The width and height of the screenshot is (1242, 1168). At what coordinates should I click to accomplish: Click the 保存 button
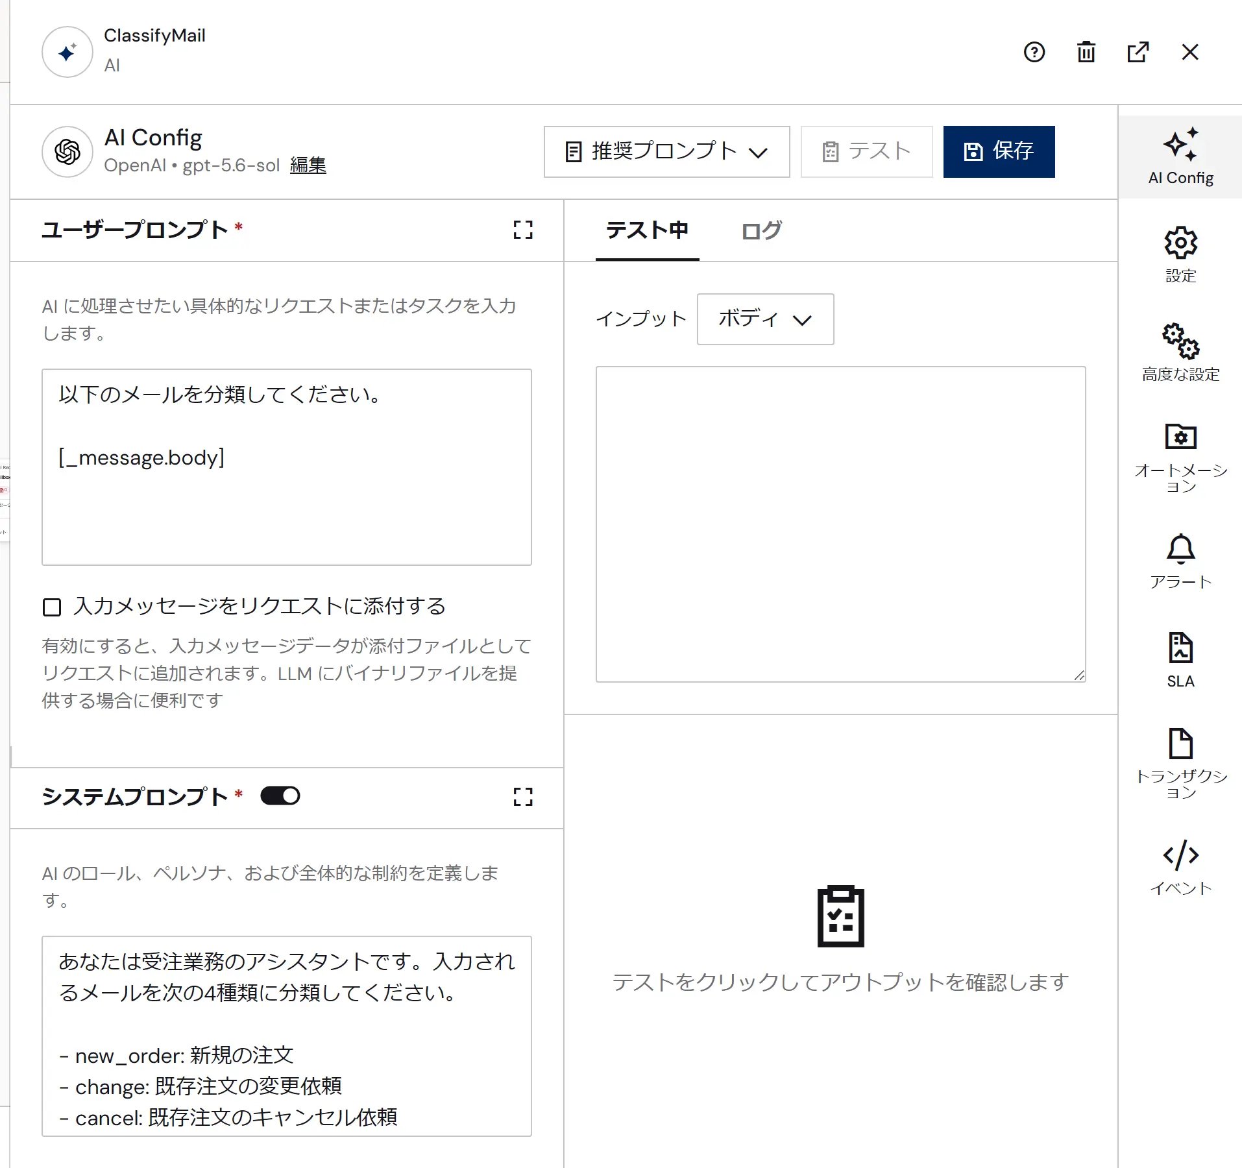pos(999,152)
